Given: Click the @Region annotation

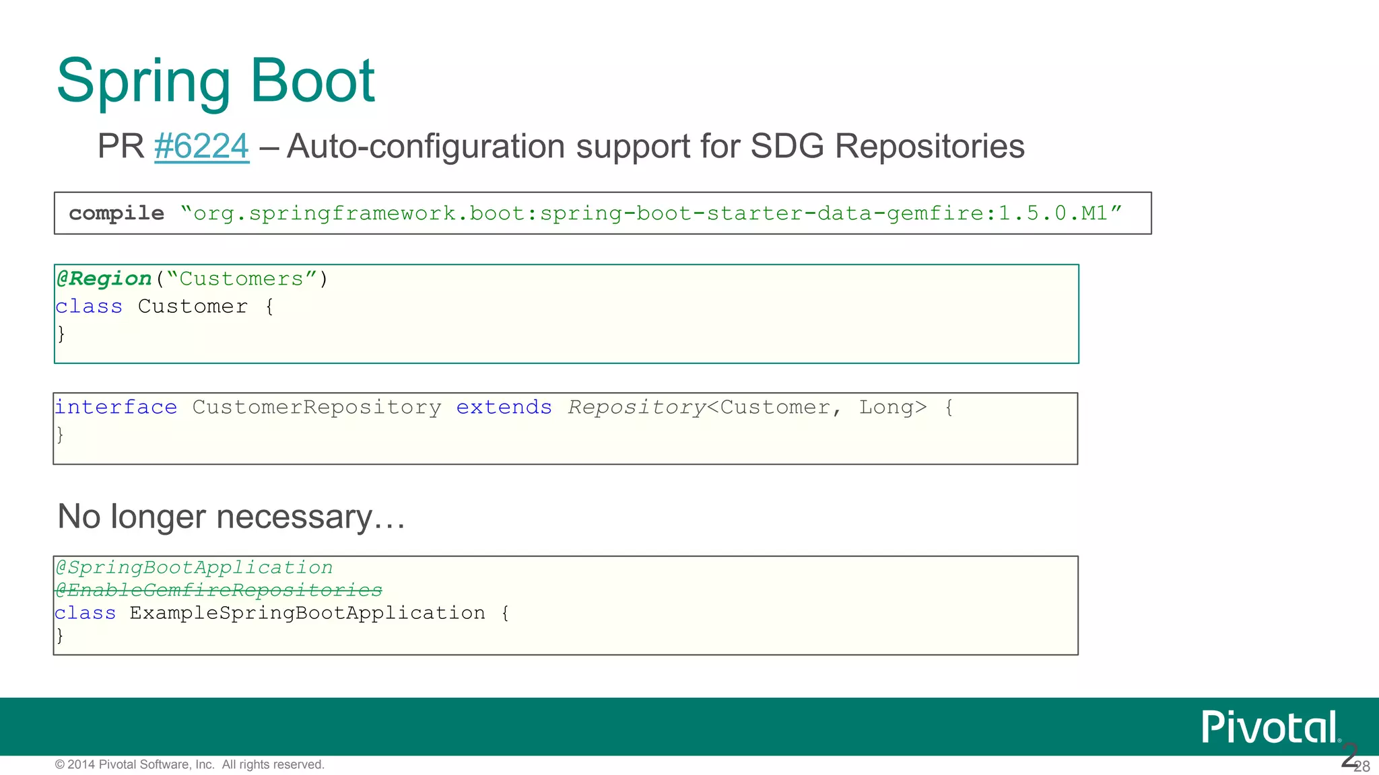Looking at the screenshot, I should [104, 279].
